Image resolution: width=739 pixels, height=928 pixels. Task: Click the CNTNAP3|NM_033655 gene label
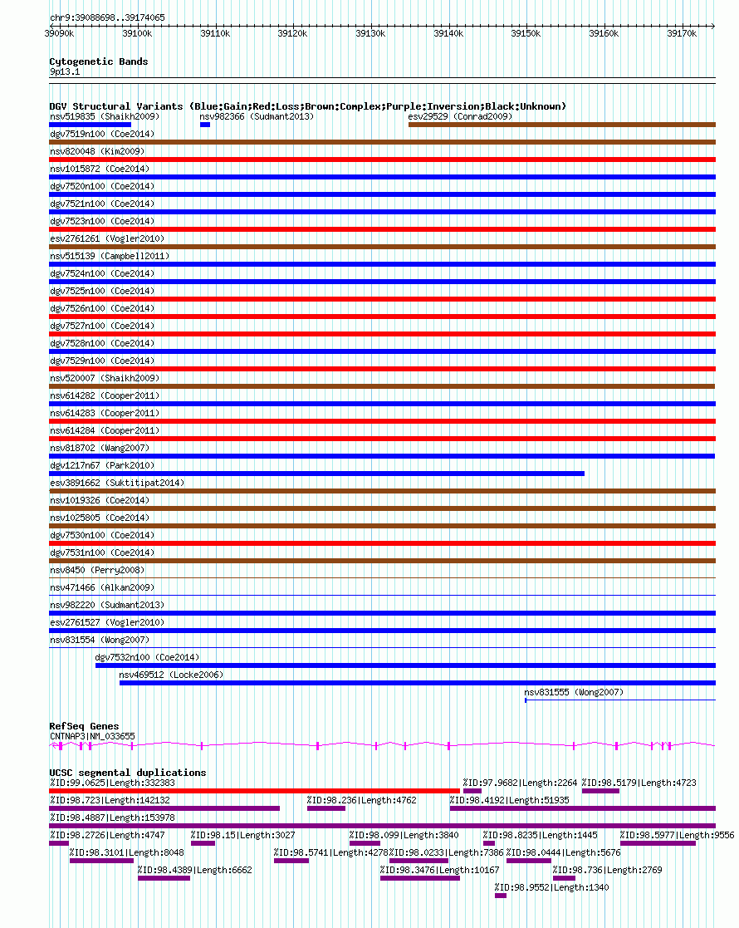click(x=92, y=737)
